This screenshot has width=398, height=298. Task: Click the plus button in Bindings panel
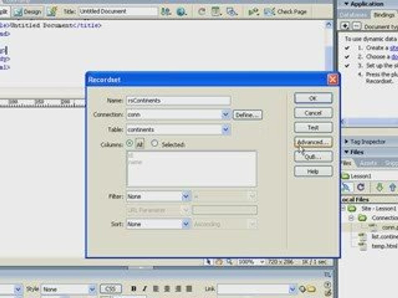(345, 26)
